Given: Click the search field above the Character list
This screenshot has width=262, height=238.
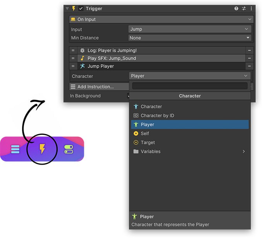Looking at the screenshot, I should click(x=190, y=86).
